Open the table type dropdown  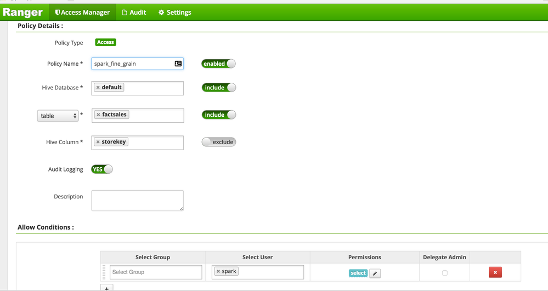[58, 116]
